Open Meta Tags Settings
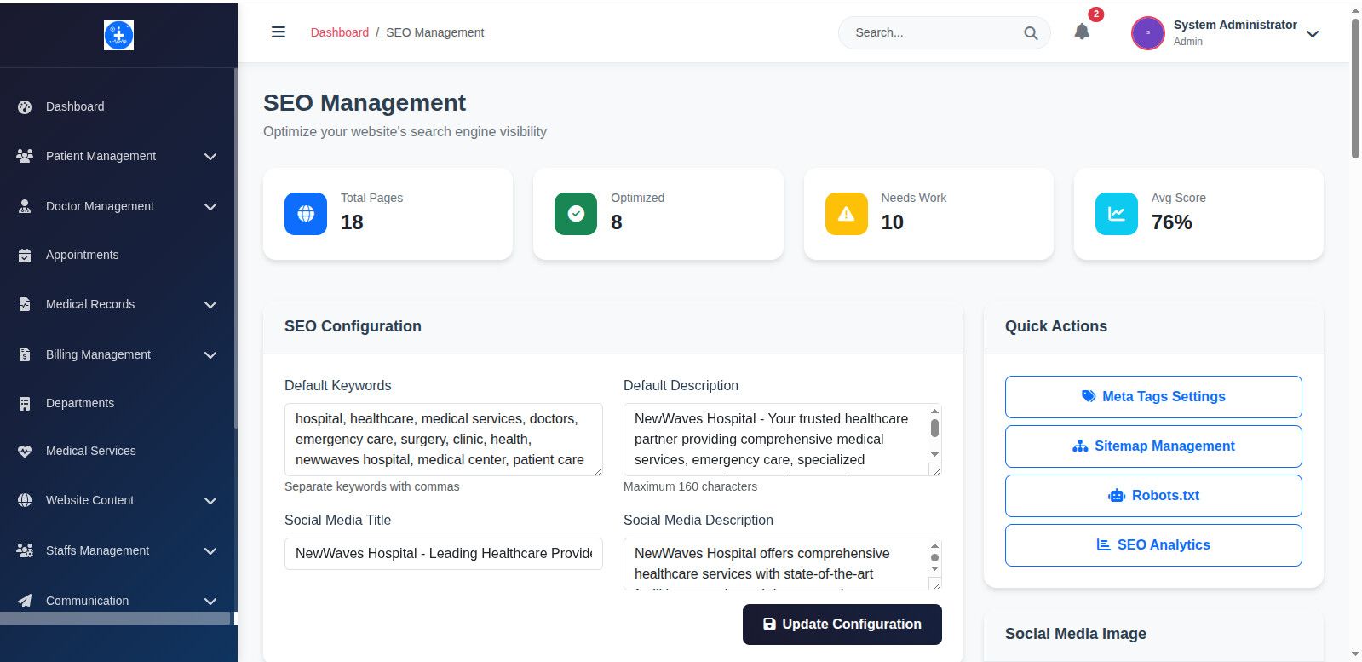Image resolution: width=1362 pixels, height=662 pixels. 1153,397
